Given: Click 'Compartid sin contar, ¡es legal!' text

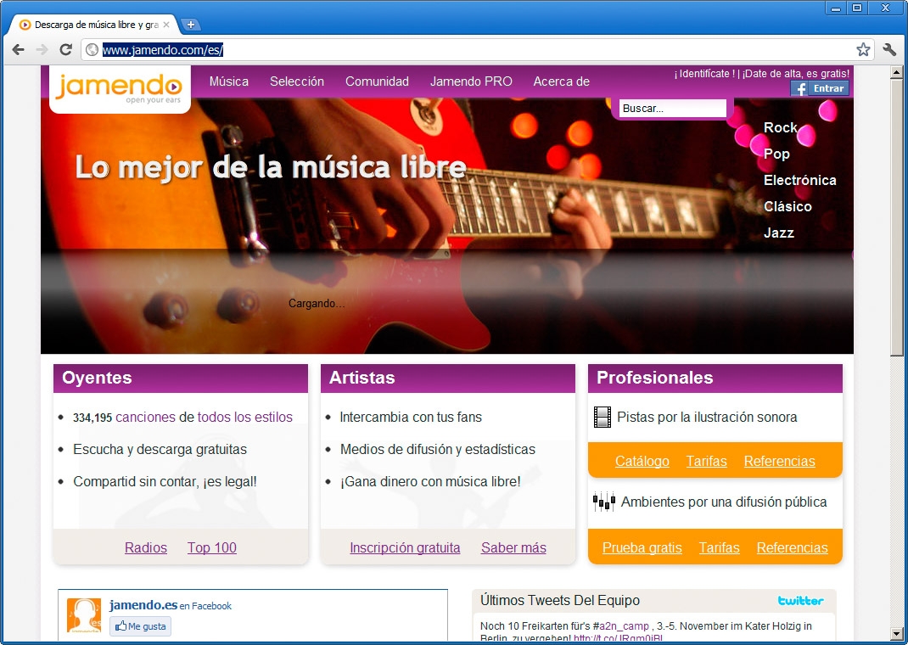Looking at the screenshot, I should pos(165,481).
